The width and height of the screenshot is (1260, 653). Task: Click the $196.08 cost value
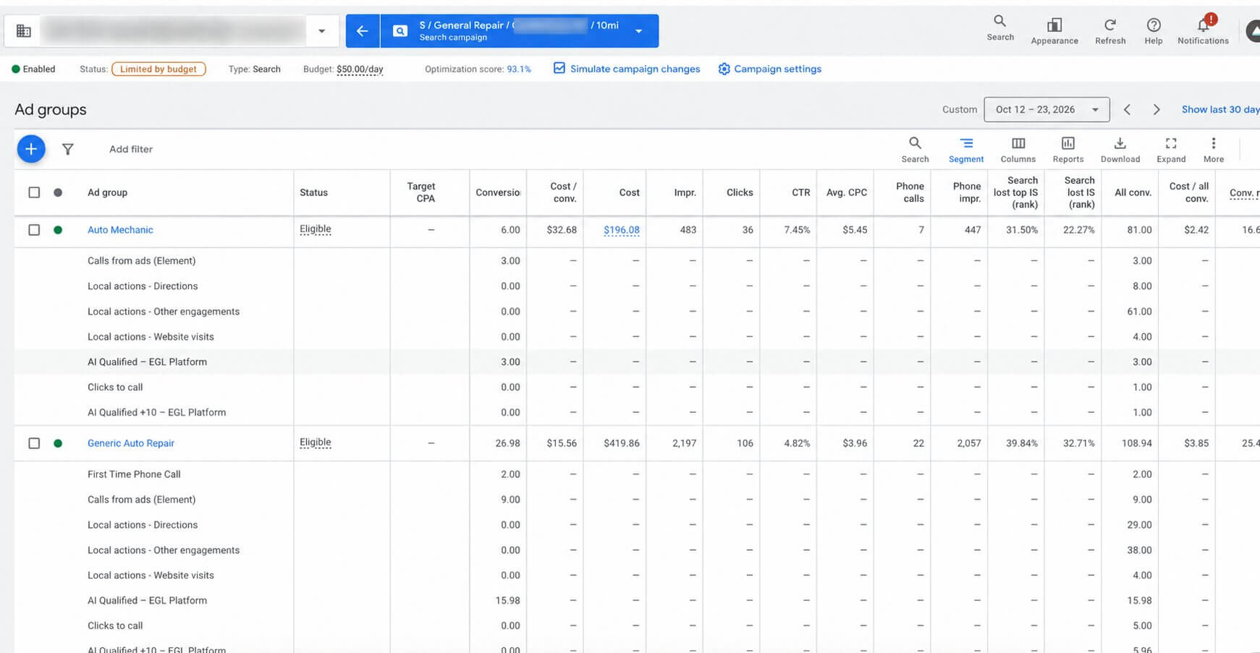pyautogui.click(x=622, y=230)
